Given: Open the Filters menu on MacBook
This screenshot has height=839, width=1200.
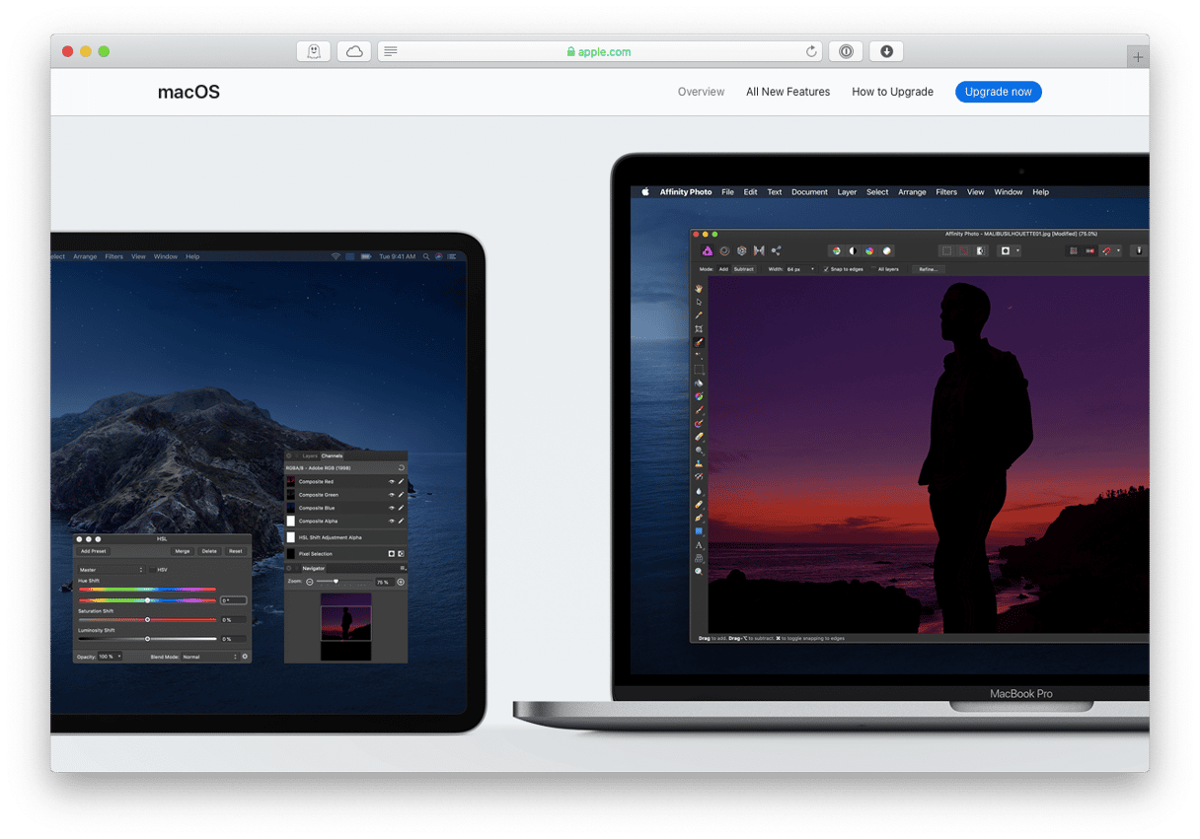Looking at the screenshot, I should tap(946, 192).
